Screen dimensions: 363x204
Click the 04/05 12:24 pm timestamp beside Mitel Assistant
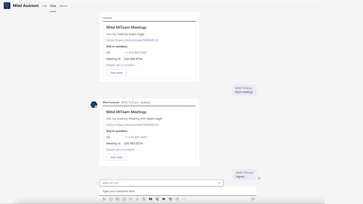pyautogui.click(x=130, y=102)
